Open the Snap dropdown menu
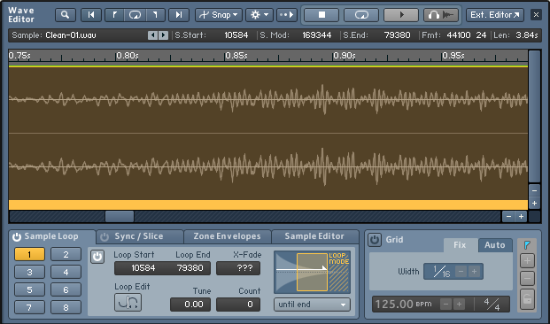The width and height of the screenshot is (550, 324). coord(219,15)
